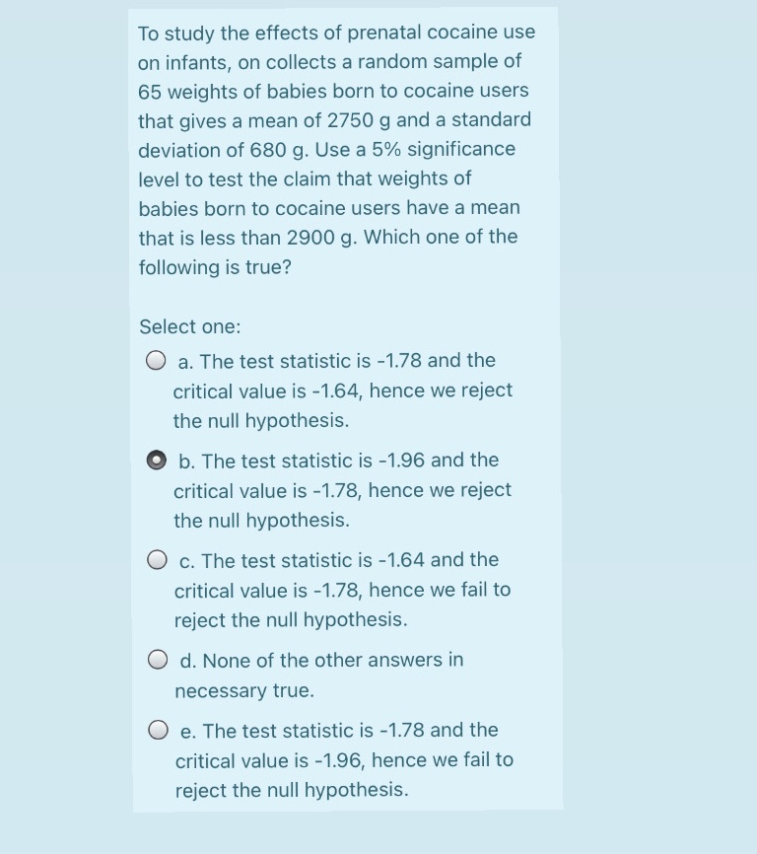Viewport: 757px width, 854px height.
Task: Select answer option a radio button
Action: 155,360
